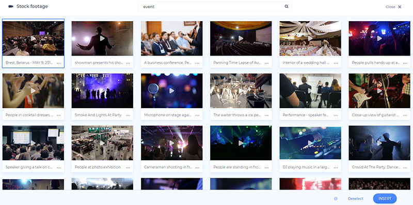Open more options for business conference clip
Image resolution: width=413 pixels, height=205 pixels.
(x=197, y=63)
